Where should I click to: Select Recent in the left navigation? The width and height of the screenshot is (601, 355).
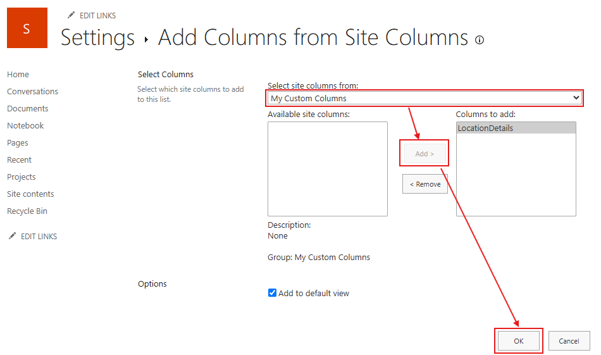(19, 160)
